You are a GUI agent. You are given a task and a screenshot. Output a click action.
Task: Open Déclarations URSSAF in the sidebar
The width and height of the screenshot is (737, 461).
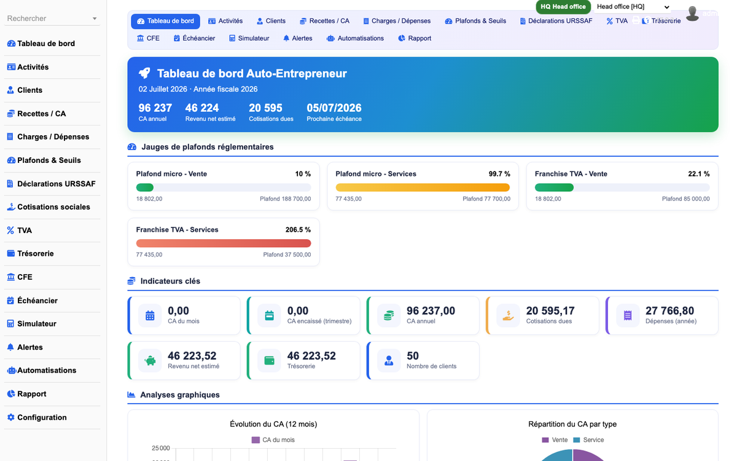pyautogui.click(x=52, y=184)
